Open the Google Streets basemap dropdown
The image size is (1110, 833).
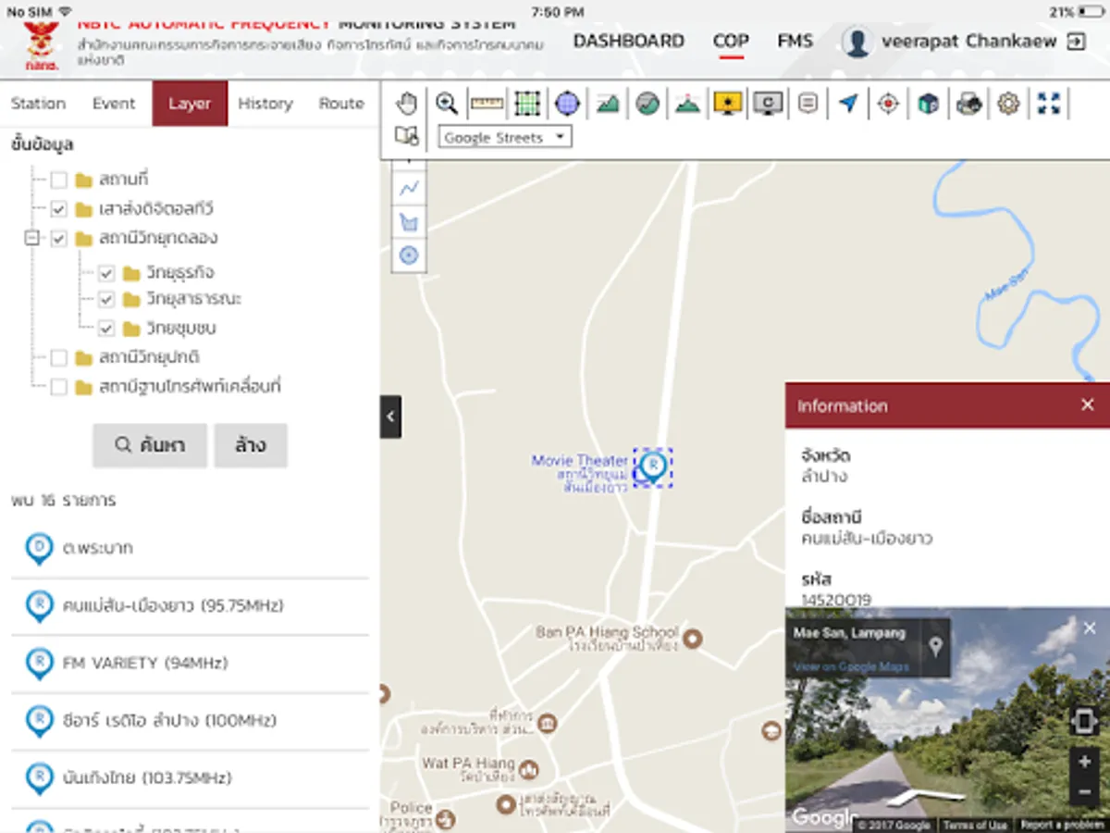point(505,138)
